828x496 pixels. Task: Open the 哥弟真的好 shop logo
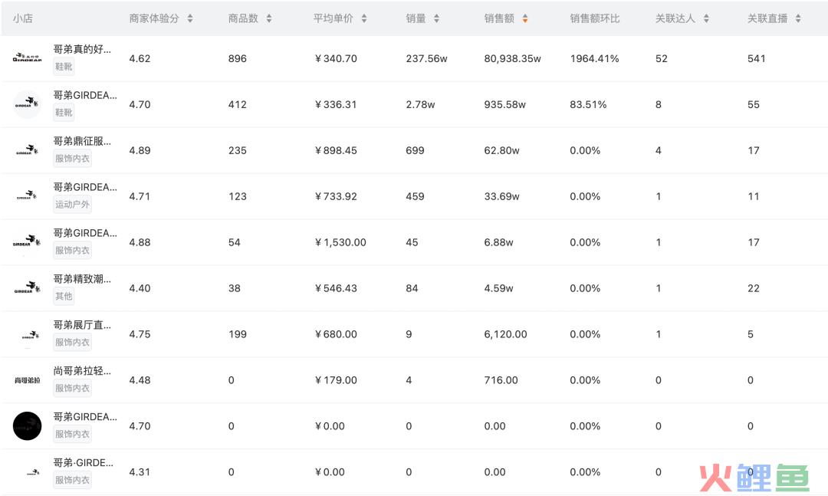(x=27, y=57)
